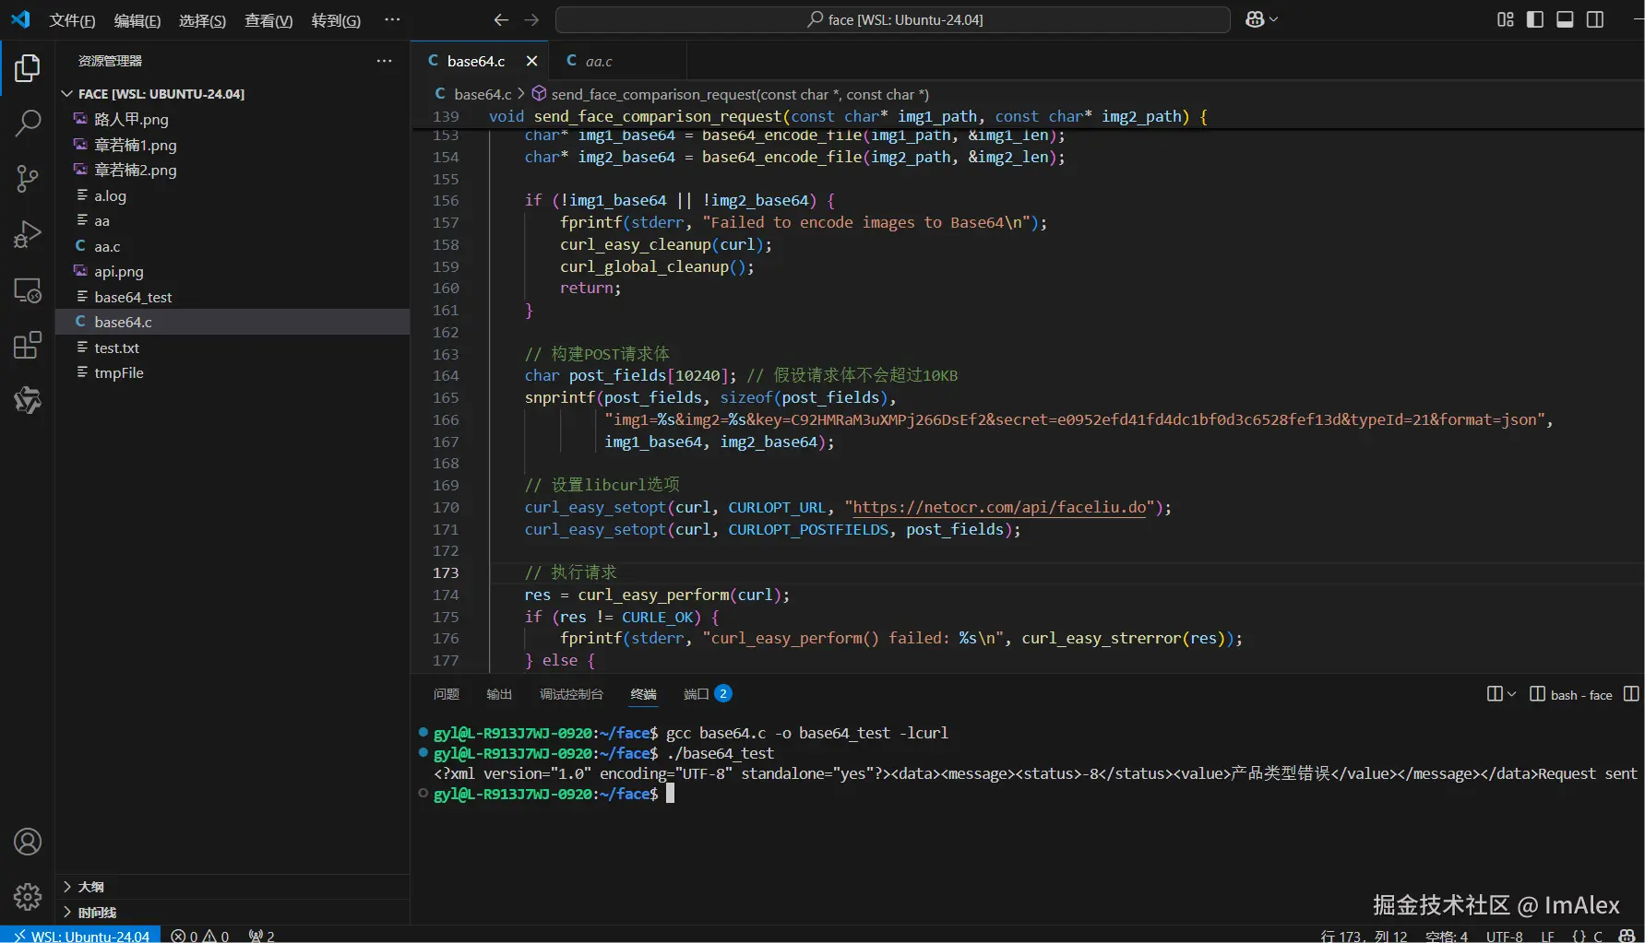Toggle the secondary side bar layout button
1645x943 pixels.
[1595, 19]
